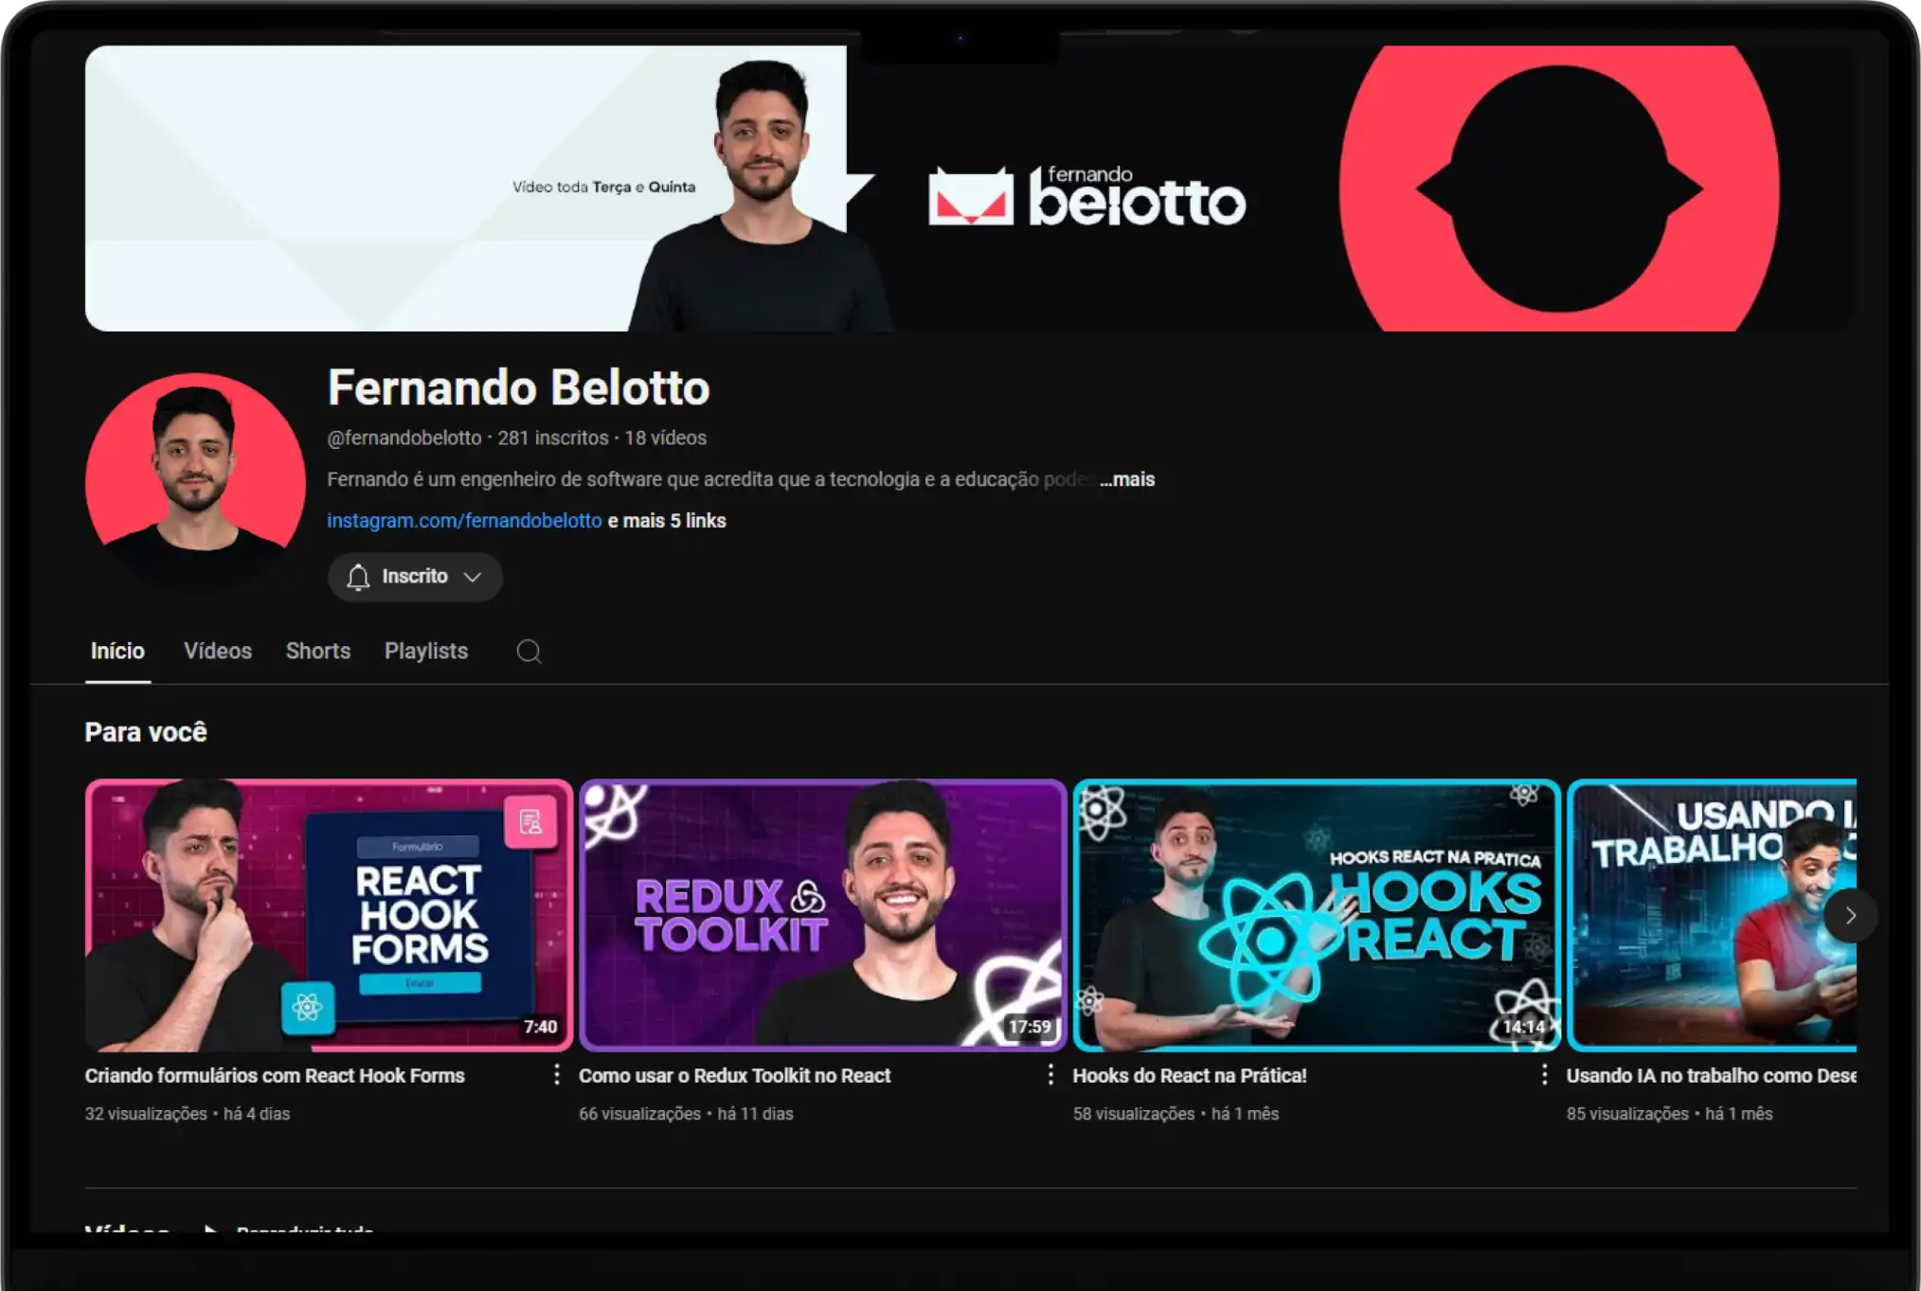Viewport: 1921px width, 1291px height.
Task: Open options menu for React Hook Forms video
Action: (x=557, y=1074)
